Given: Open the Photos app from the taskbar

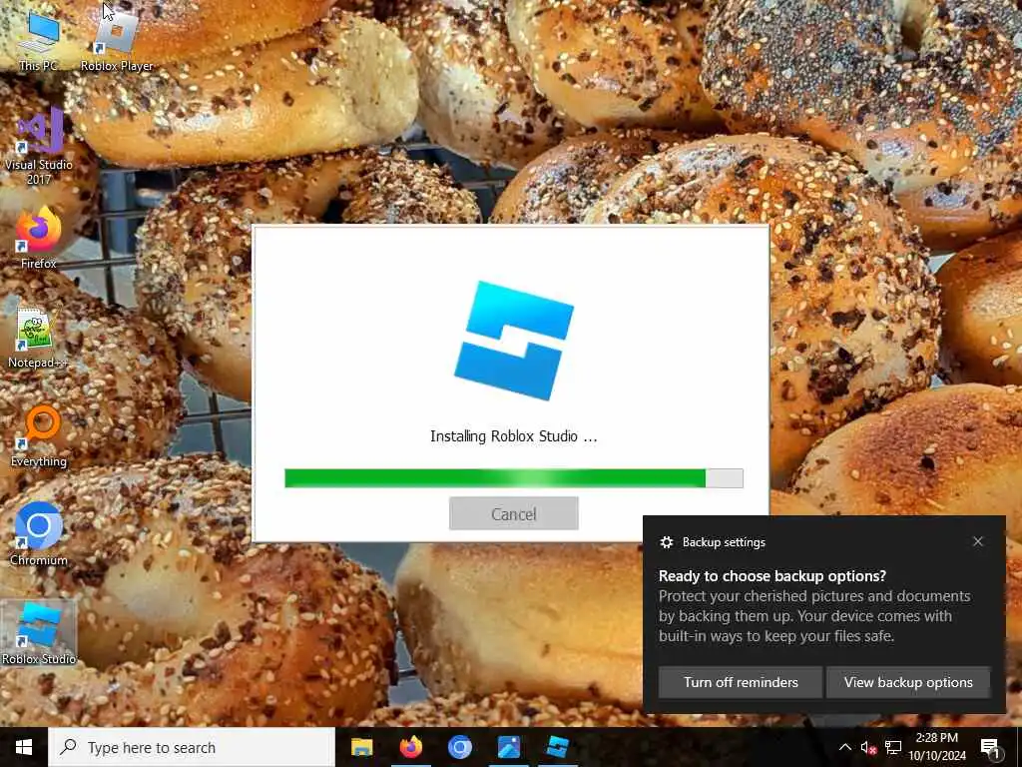Looking at the screenshot, I should click(508, 747).
